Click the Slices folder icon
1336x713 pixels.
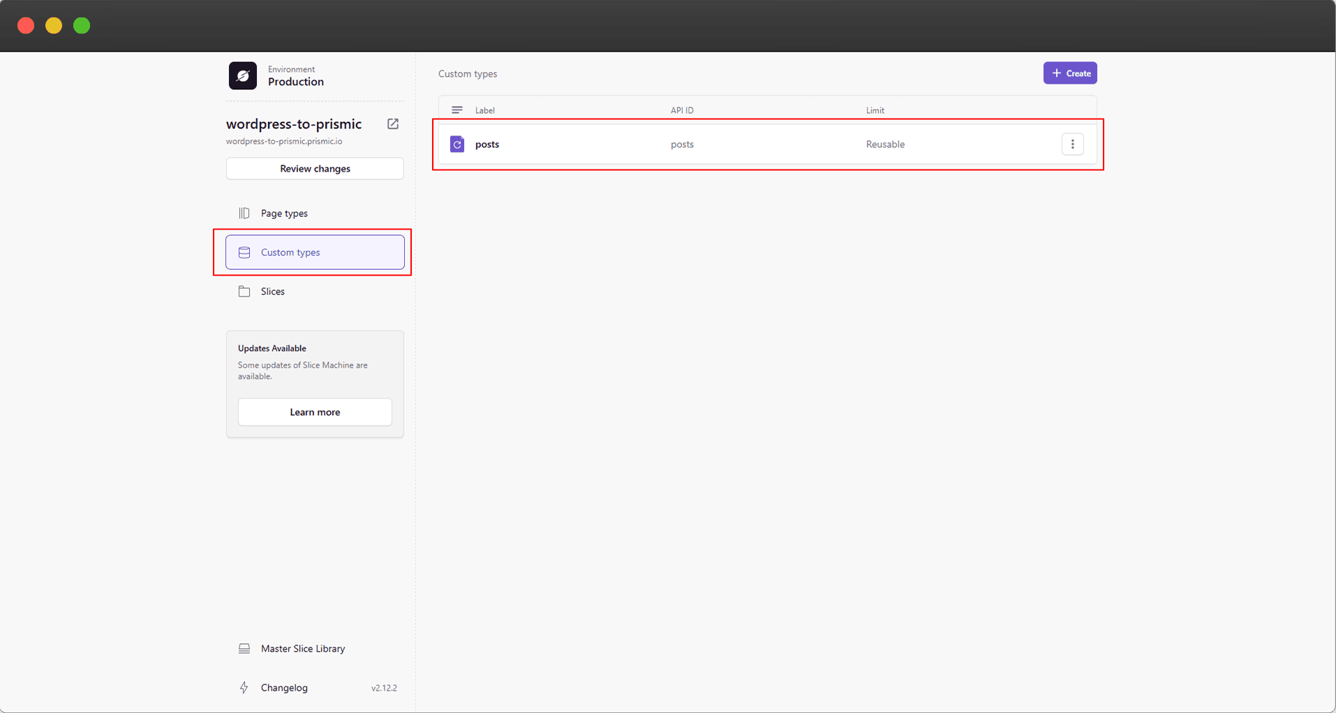click(244, 291)
